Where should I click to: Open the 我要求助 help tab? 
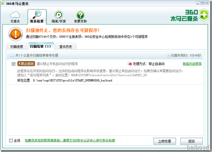pyautogui.click(x=80, y=17)
